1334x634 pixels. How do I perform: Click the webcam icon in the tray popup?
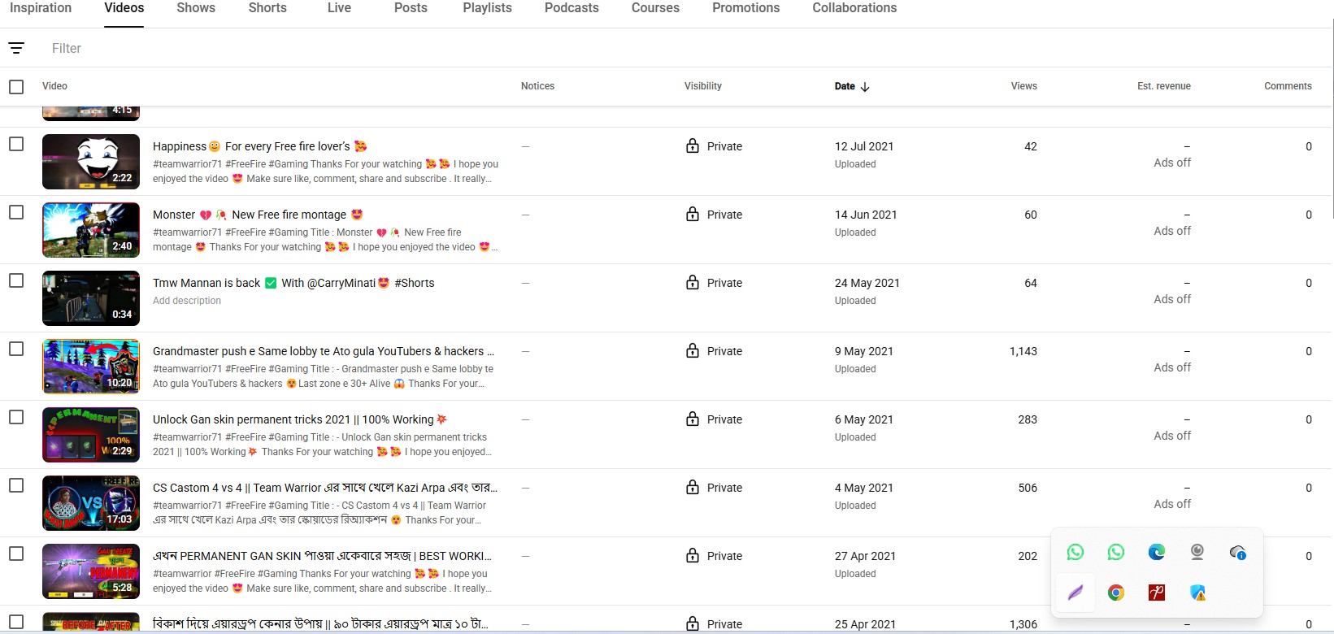coord(1197,553)
